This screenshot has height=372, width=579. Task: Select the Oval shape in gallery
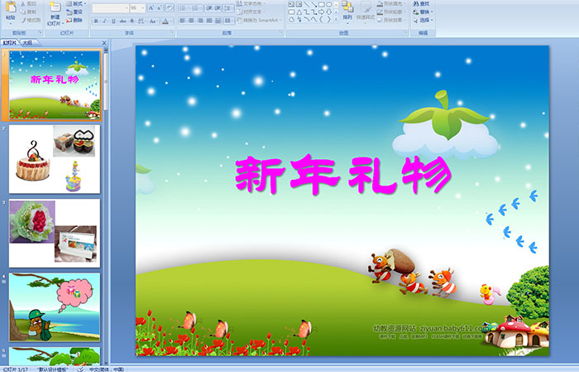click(328, 4)
